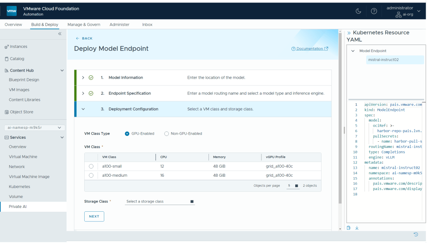Open Volume under Services
Screen dimensions: 427x243
point(16,197)
